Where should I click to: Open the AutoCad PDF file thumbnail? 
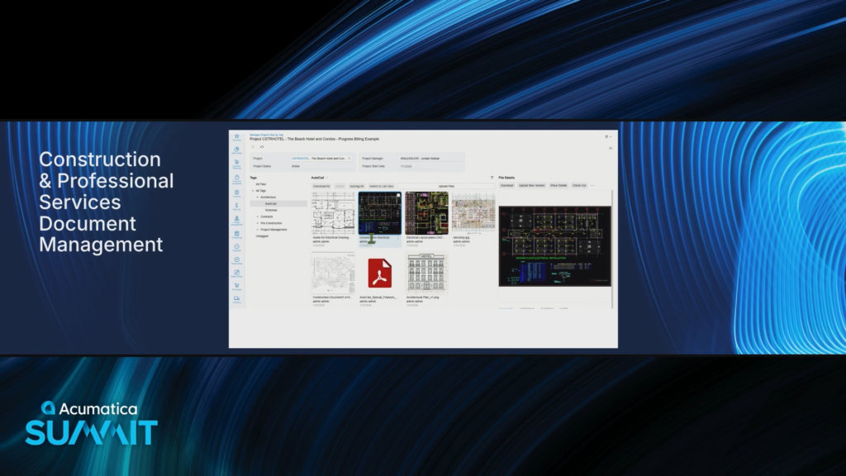click(x=380, y=274)
